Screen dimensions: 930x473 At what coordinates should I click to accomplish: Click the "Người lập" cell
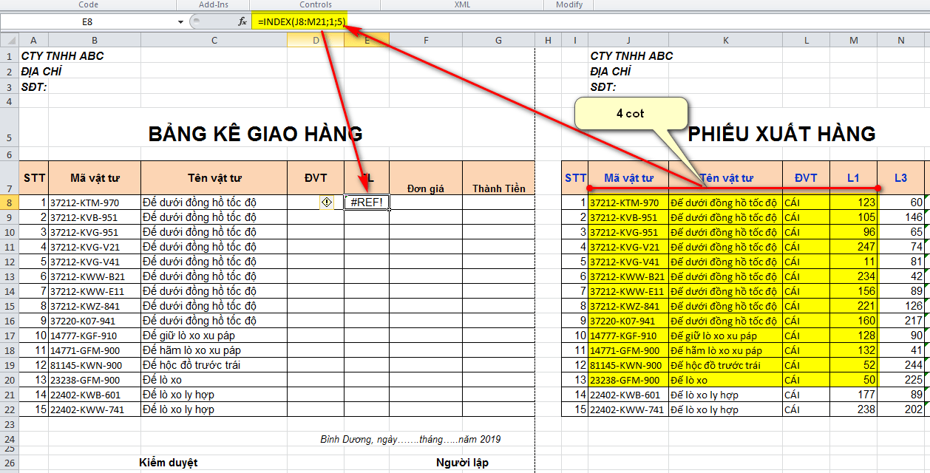click(x=462, y=463)
